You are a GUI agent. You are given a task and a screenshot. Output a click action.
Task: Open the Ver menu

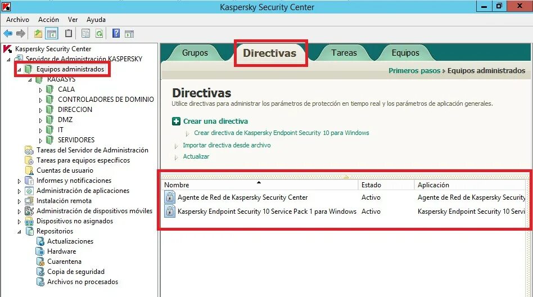[73, 20]
